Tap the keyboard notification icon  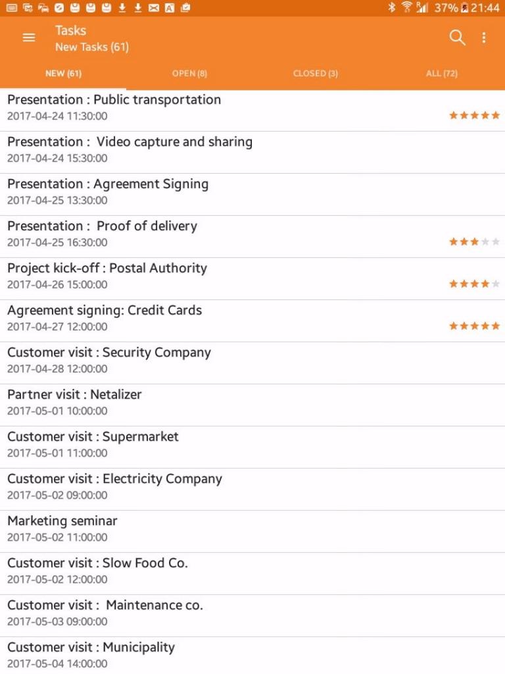[x=12, y=8]
